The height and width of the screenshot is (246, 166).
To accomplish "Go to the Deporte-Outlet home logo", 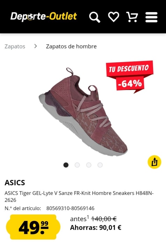I will (44, 17).
